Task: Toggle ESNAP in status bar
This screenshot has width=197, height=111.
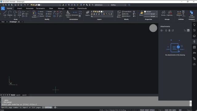Action: click(147, 110)
